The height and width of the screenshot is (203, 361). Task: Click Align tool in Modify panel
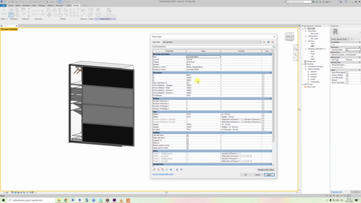tap(49, 10)
